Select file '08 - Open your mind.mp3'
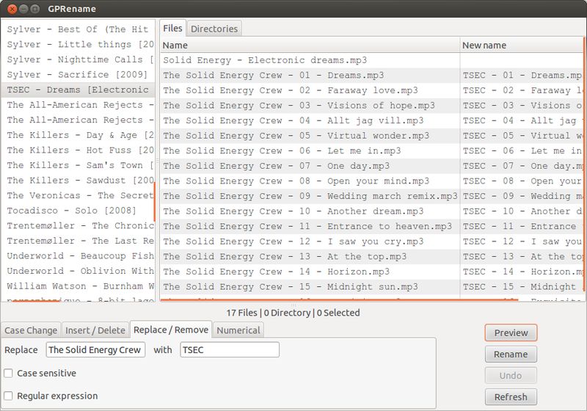Image resolution: width=587 pixels, height=411 pixels. pos(310,181)
